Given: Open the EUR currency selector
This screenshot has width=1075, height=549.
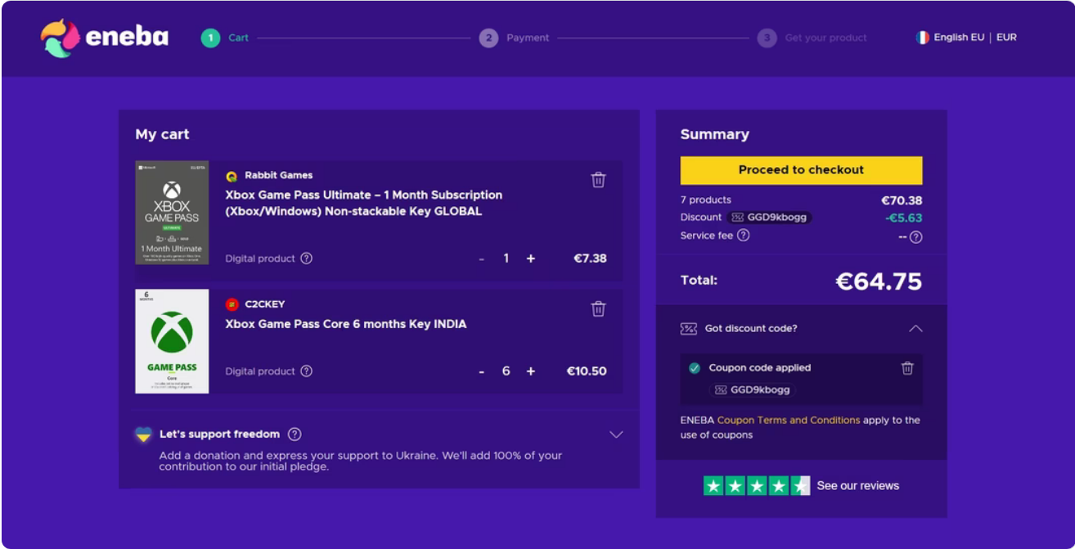Looking at the screenshot, I should (1006, 38).
